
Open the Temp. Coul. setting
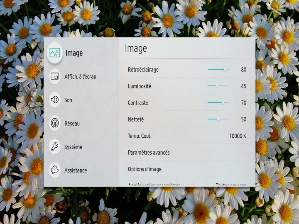[187, 136]
